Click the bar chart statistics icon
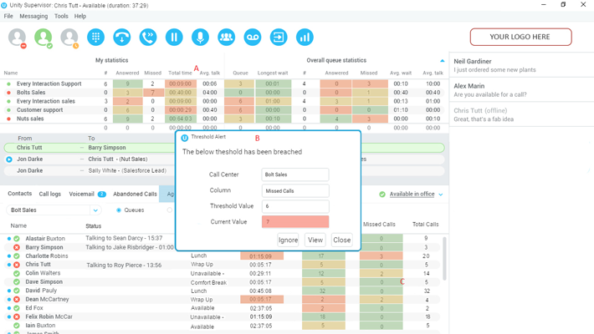This screenshot has width=594, height=334. pos(305,38)
